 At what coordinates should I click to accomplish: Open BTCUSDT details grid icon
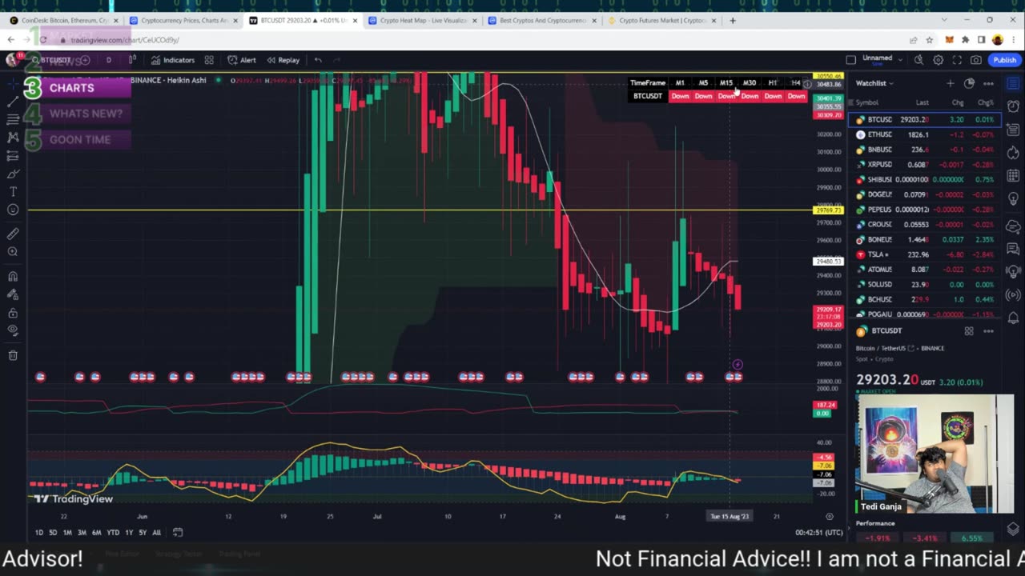969,331
